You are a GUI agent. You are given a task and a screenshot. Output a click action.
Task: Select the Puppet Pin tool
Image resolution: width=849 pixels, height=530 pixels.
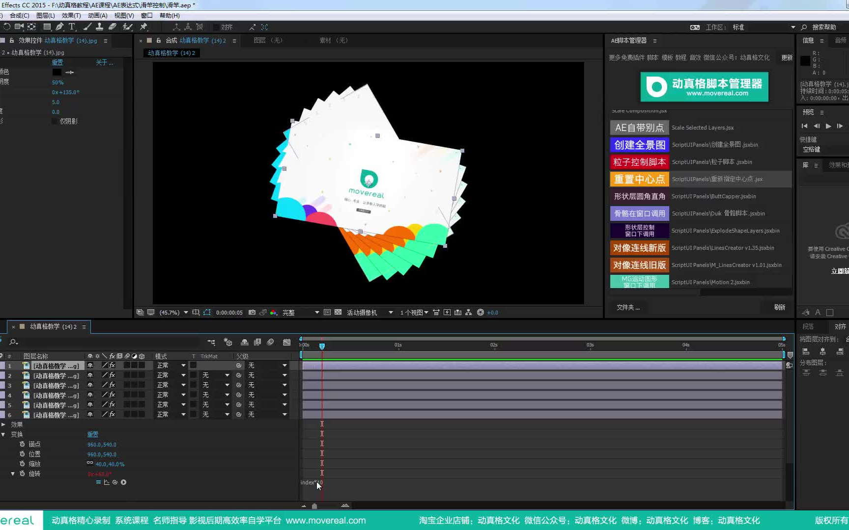[144, 27]
